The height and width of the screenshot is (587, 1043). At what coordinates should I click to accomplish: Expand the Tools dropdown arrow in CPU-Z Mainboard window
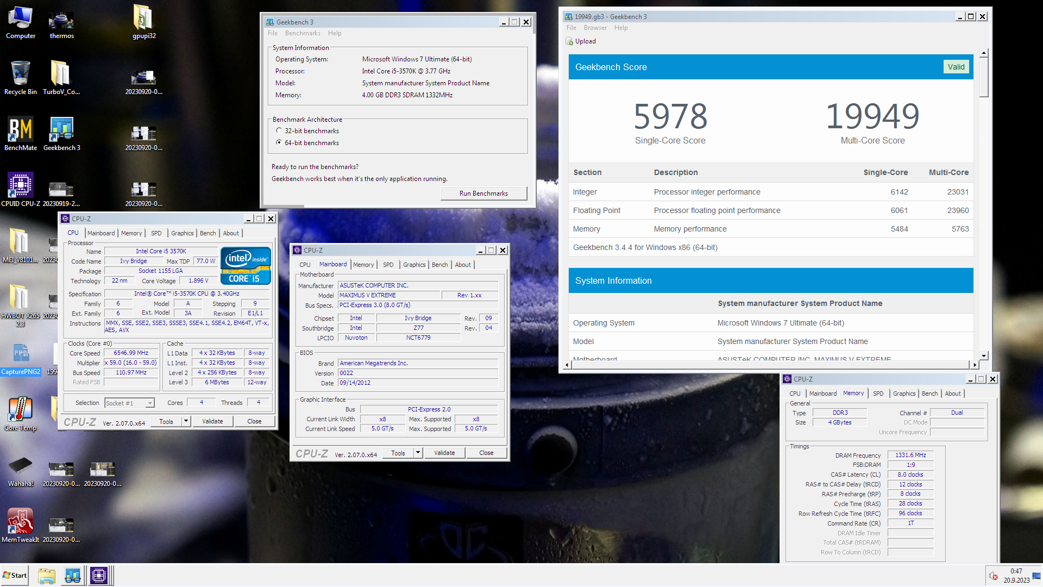[418, 453]
